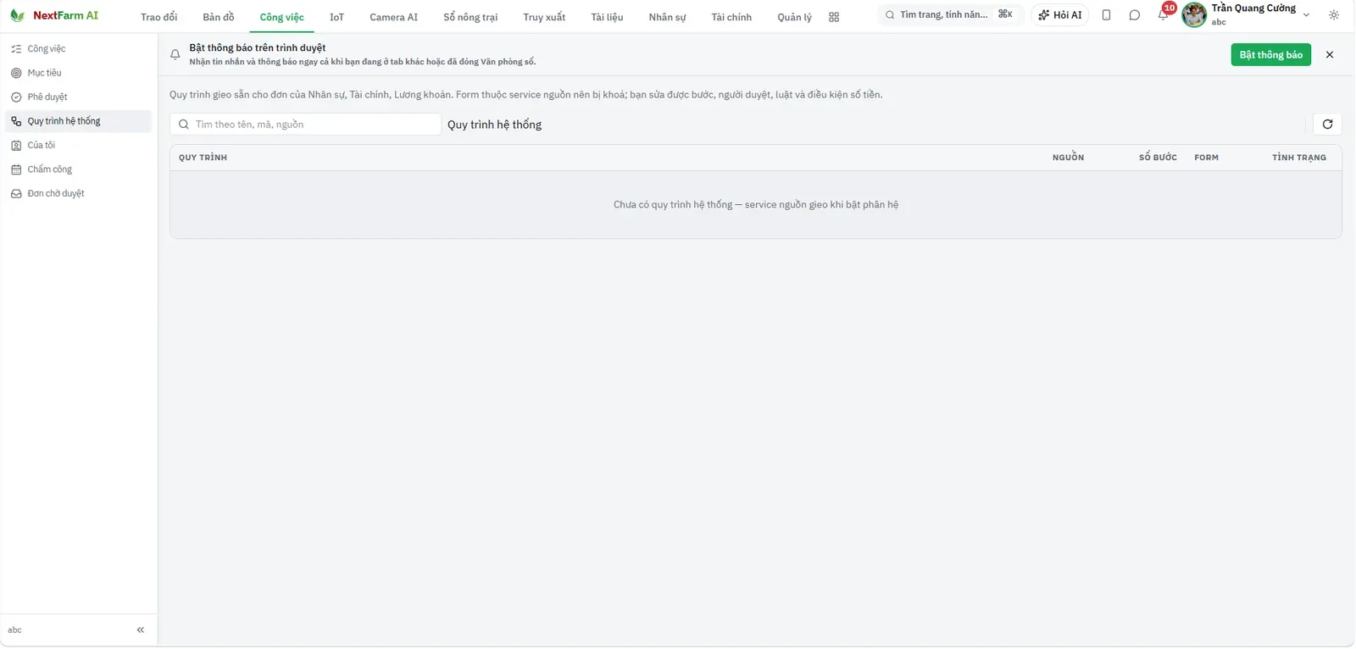Open the Bản đồ tab
The height and width of the screenshot is (649, 1356).
219,17
